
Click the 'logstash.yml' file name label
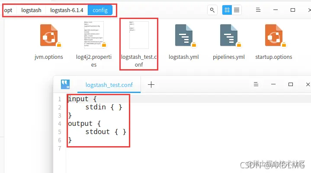[184, 57]
